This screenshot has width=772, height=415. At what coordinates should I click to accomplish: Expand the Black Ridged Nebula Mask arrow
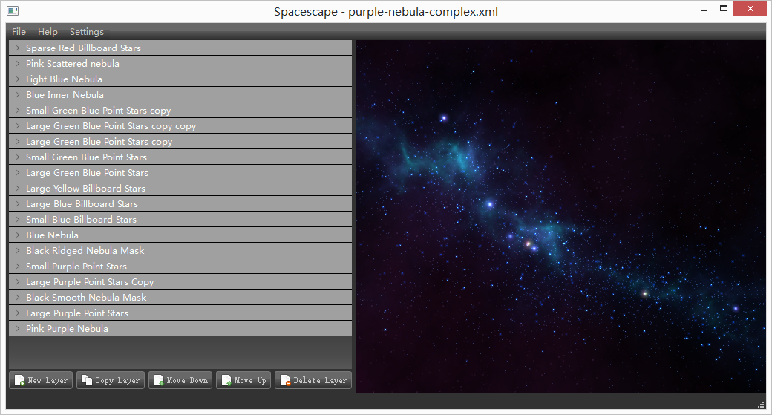click(x=17, y=251)
